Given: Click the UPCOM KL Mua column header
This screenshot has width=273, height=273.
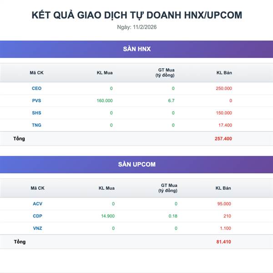Looking at the screenshot, I should (106, 188).
